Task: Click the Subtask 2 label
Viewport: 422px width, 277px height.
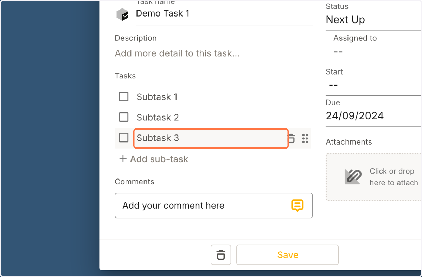Action: [x=158, y=117]
